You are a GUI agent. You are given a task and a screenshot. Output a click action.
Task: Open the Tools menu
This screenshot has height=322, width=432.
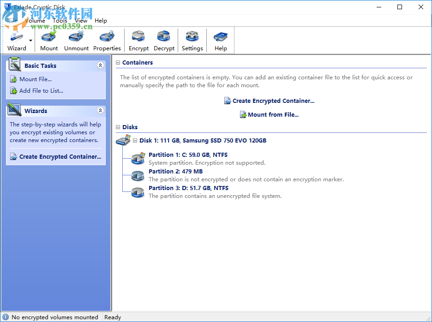[60, 21]
